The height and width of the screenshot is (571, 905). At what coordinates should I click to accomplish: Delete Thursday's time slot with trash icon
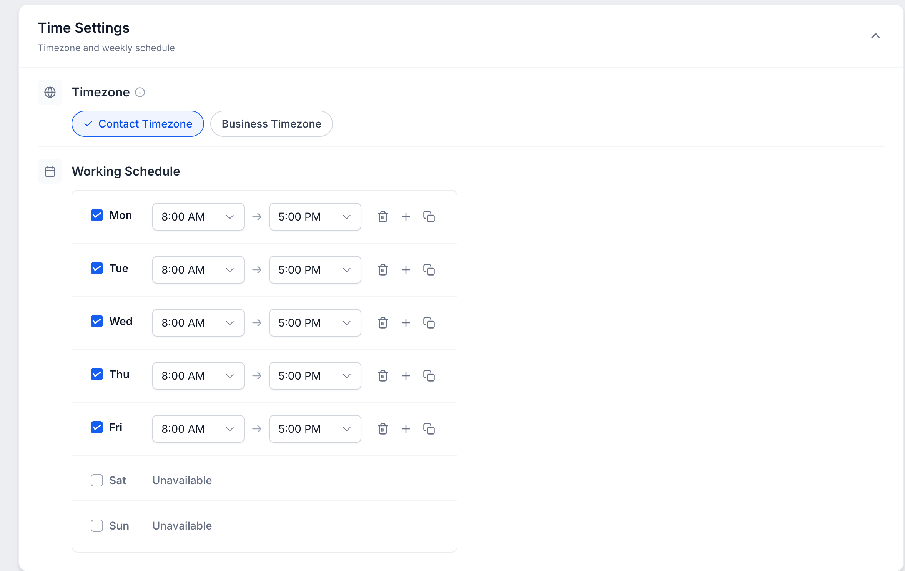(x=383, y=376)
